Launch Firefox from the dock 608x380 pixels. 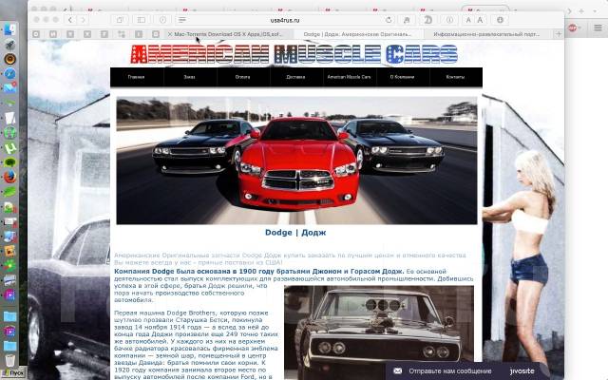click(10, 177)
